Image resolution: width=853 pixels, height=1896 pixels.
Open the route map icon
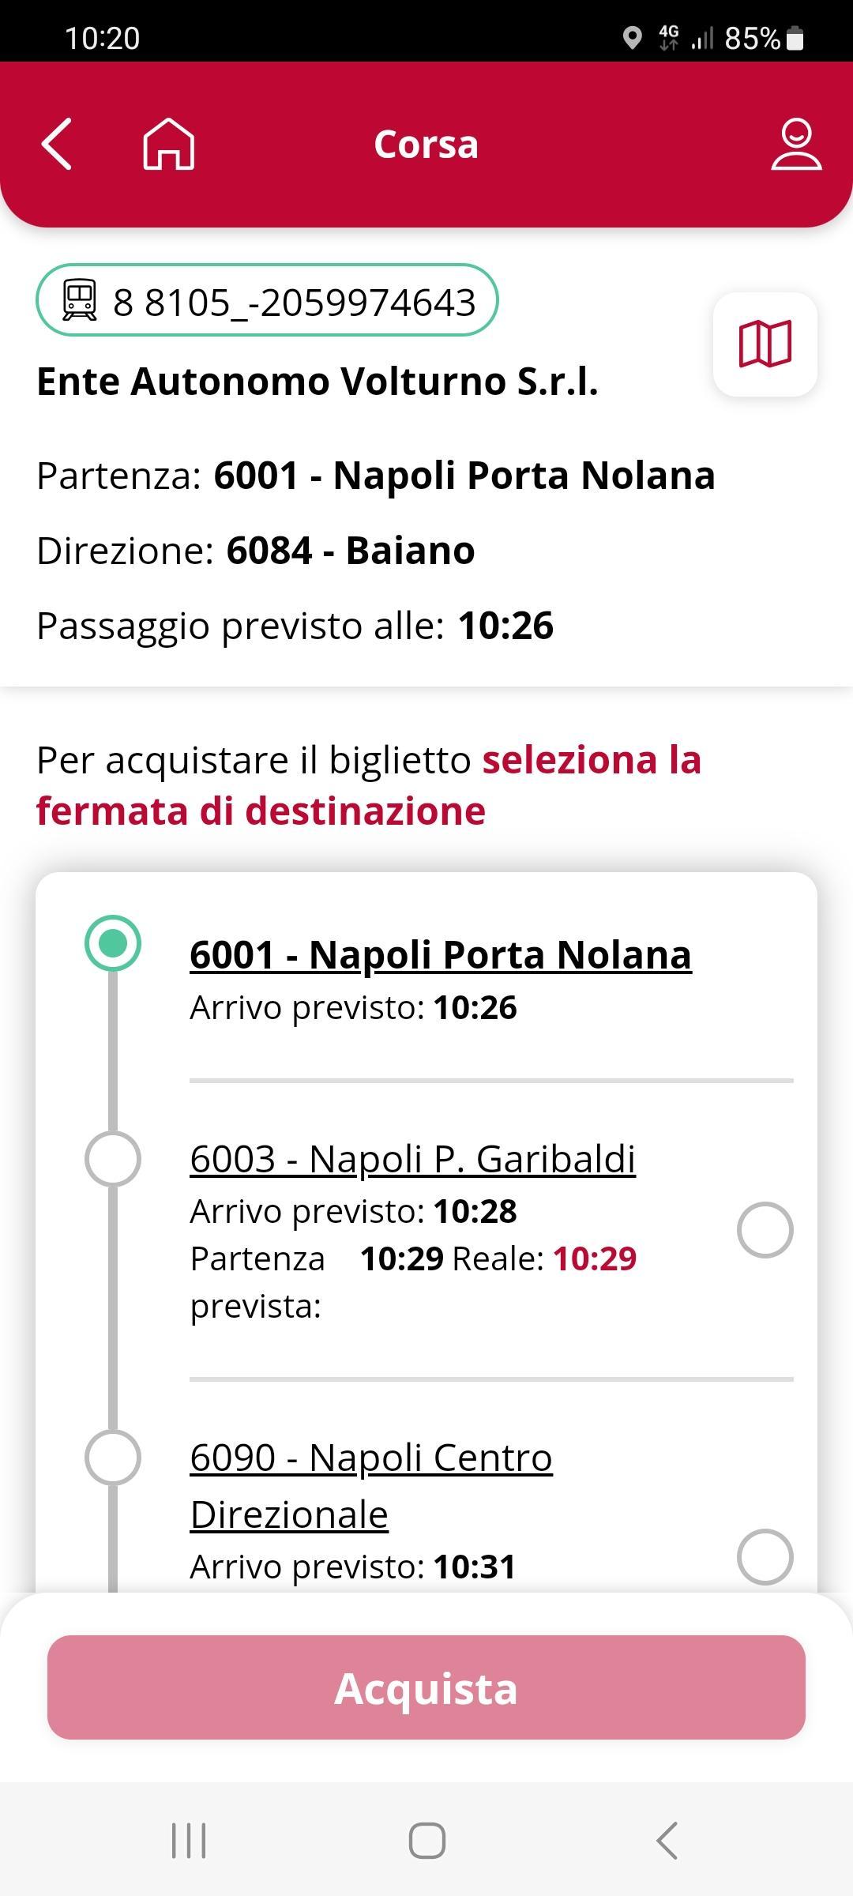pyautogui.click(x=765, y=344)
